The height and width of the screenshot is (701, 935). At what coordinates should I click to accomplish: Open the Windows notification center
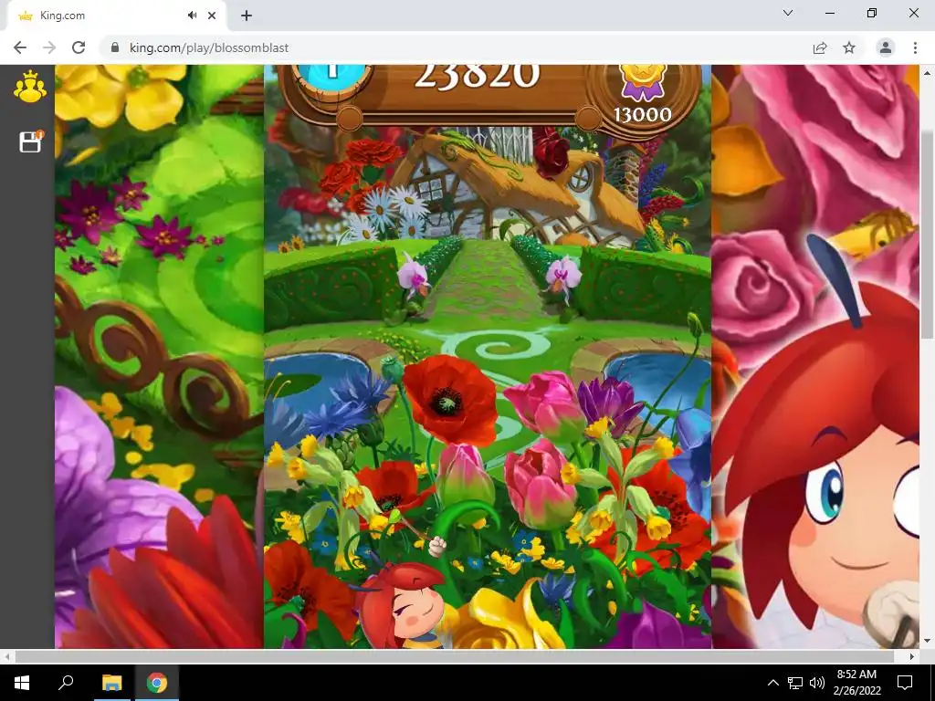point(905,683)
